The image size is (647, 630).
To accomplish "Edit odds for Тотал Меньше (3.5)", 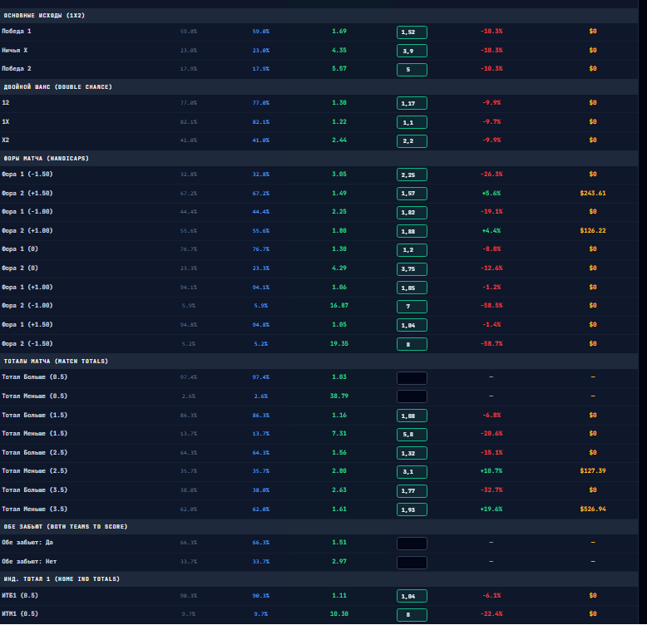I will tap(412, 509).
